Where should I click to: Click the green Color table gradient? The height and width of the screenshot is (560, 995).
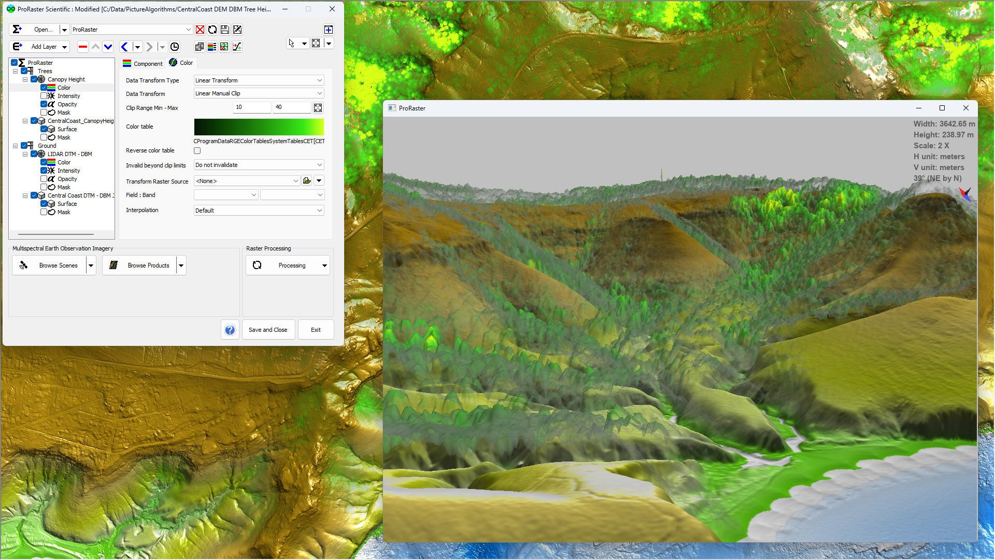click(x=259, y=127)
